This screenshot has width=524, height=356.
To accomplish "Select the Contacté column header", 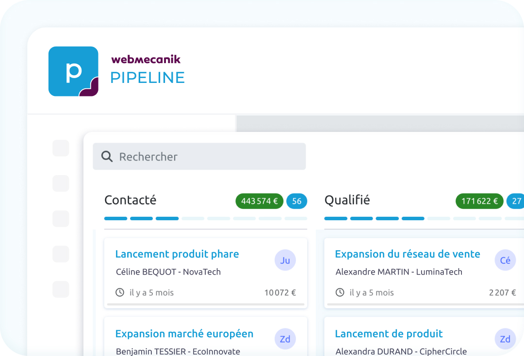I will [x=131, y=200].
